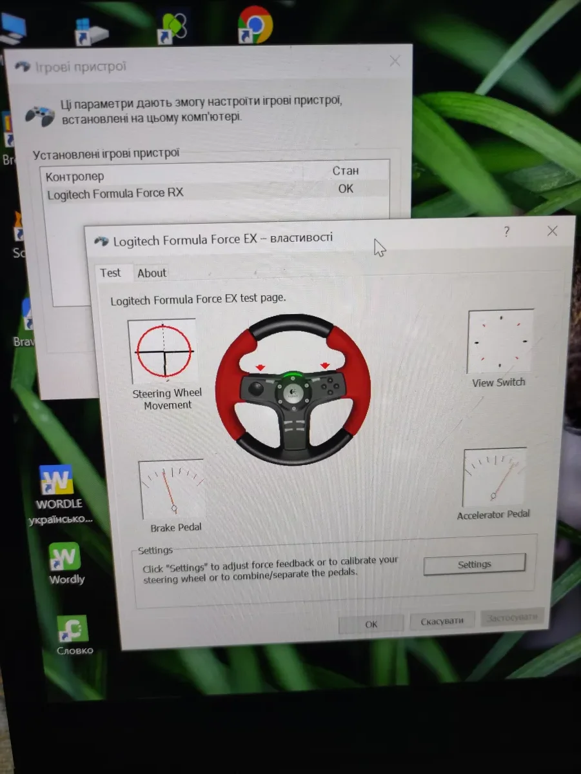Screen dimensions: 581x774
Task: Click the OK status cell of the controller
Action: pos(346,188)
